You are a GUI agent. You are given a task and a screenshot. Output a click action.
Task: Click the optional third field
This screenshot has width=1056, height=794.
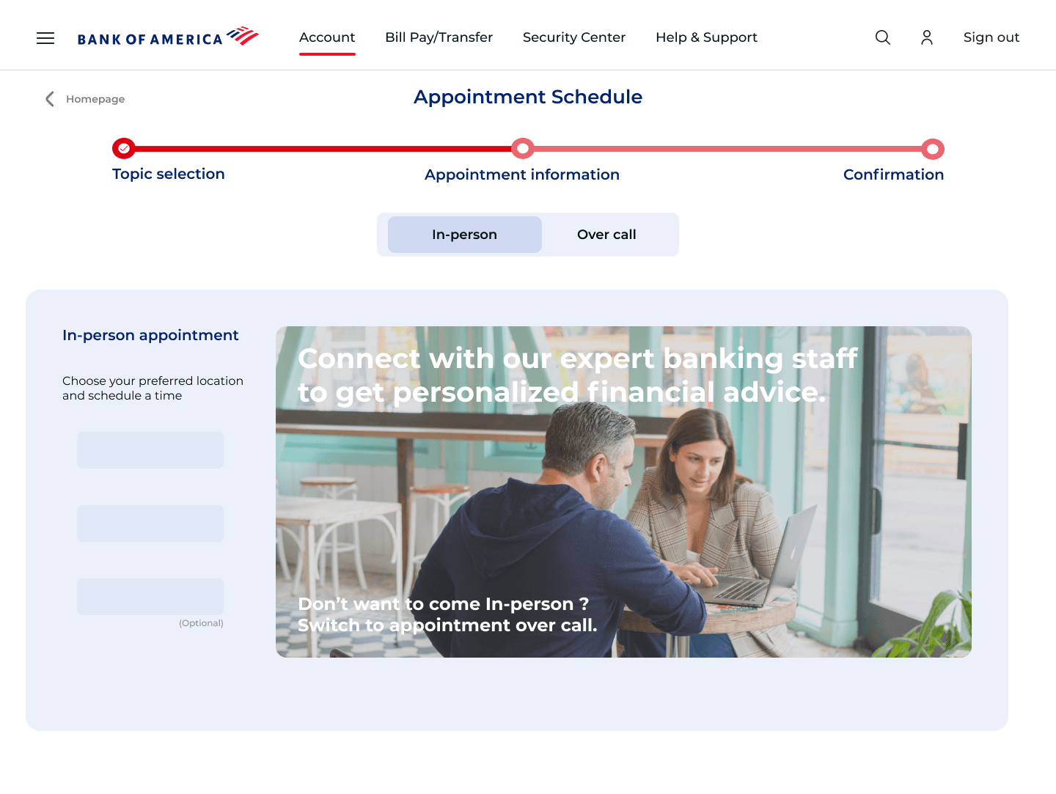coord(150,597)
